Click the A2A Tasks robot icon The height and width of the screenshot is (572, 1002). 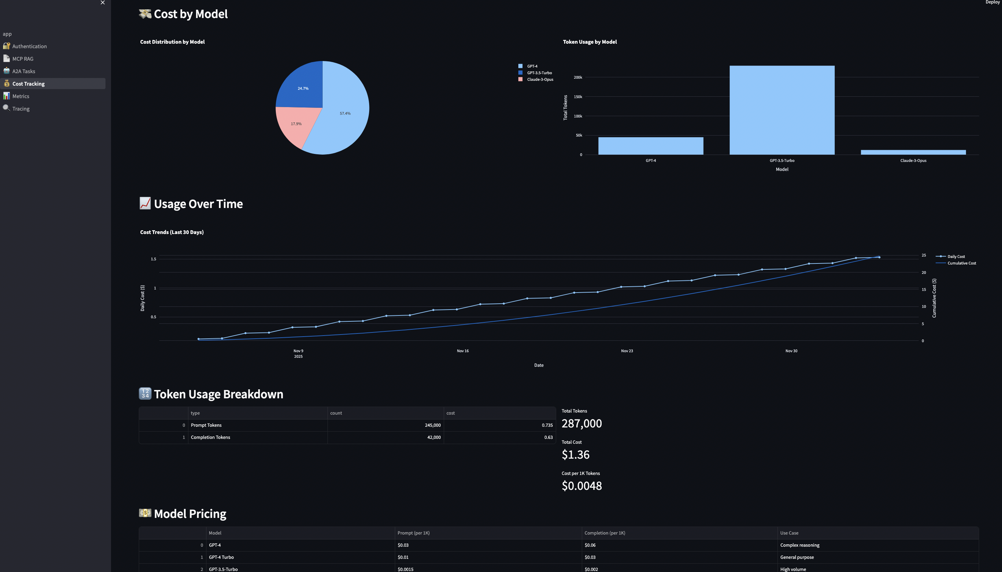(x=6, y=71)
